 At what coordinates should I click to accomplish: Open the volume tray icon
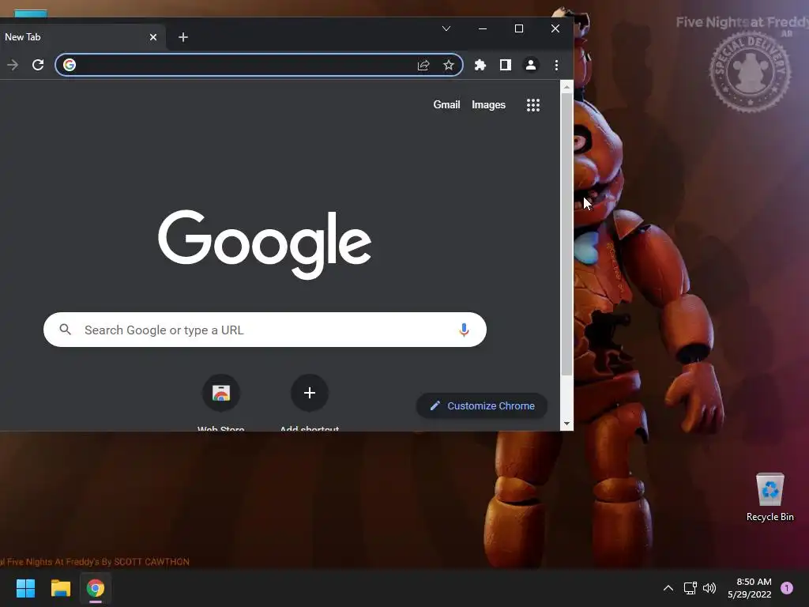pos(709,588)
